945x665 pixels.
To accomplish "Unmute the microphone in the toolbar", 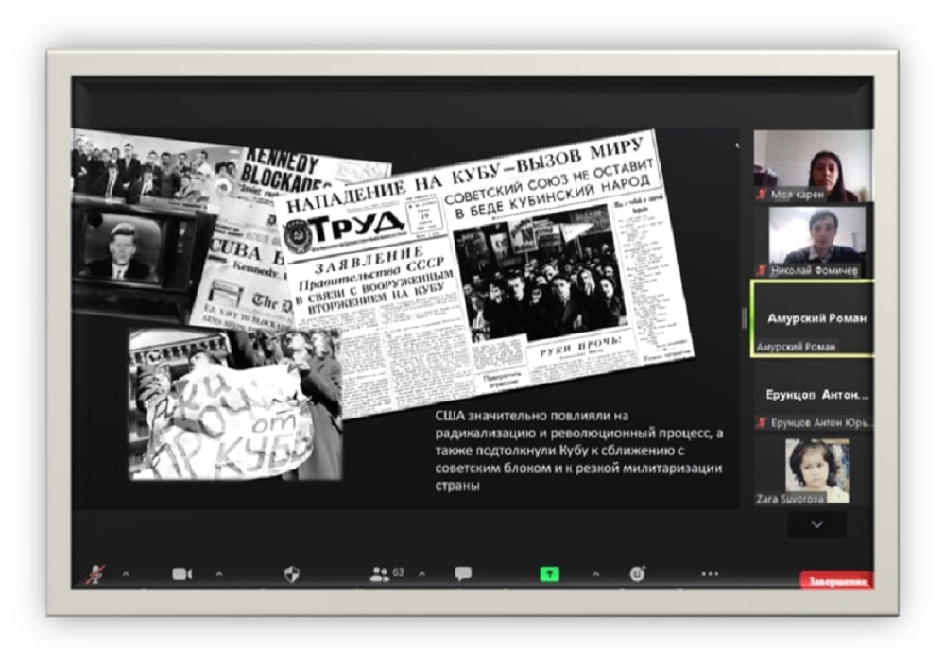I will click(x=95, y=573).
